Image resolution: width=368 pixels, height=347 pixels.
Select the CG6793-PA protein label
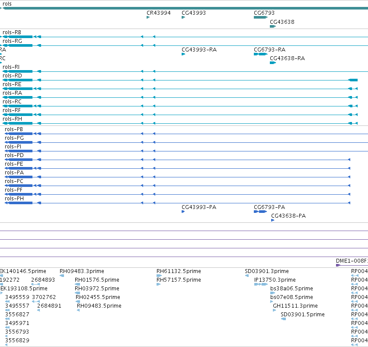pyautogui.click(x=269, y=207)
